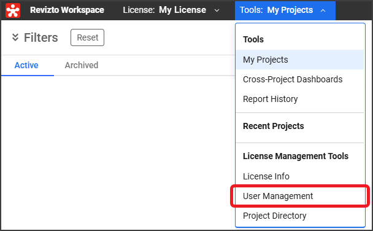This screenshot has height=231, width=373.
Task: Click the License Management Tools heading
Action: [x=296, y=156]
